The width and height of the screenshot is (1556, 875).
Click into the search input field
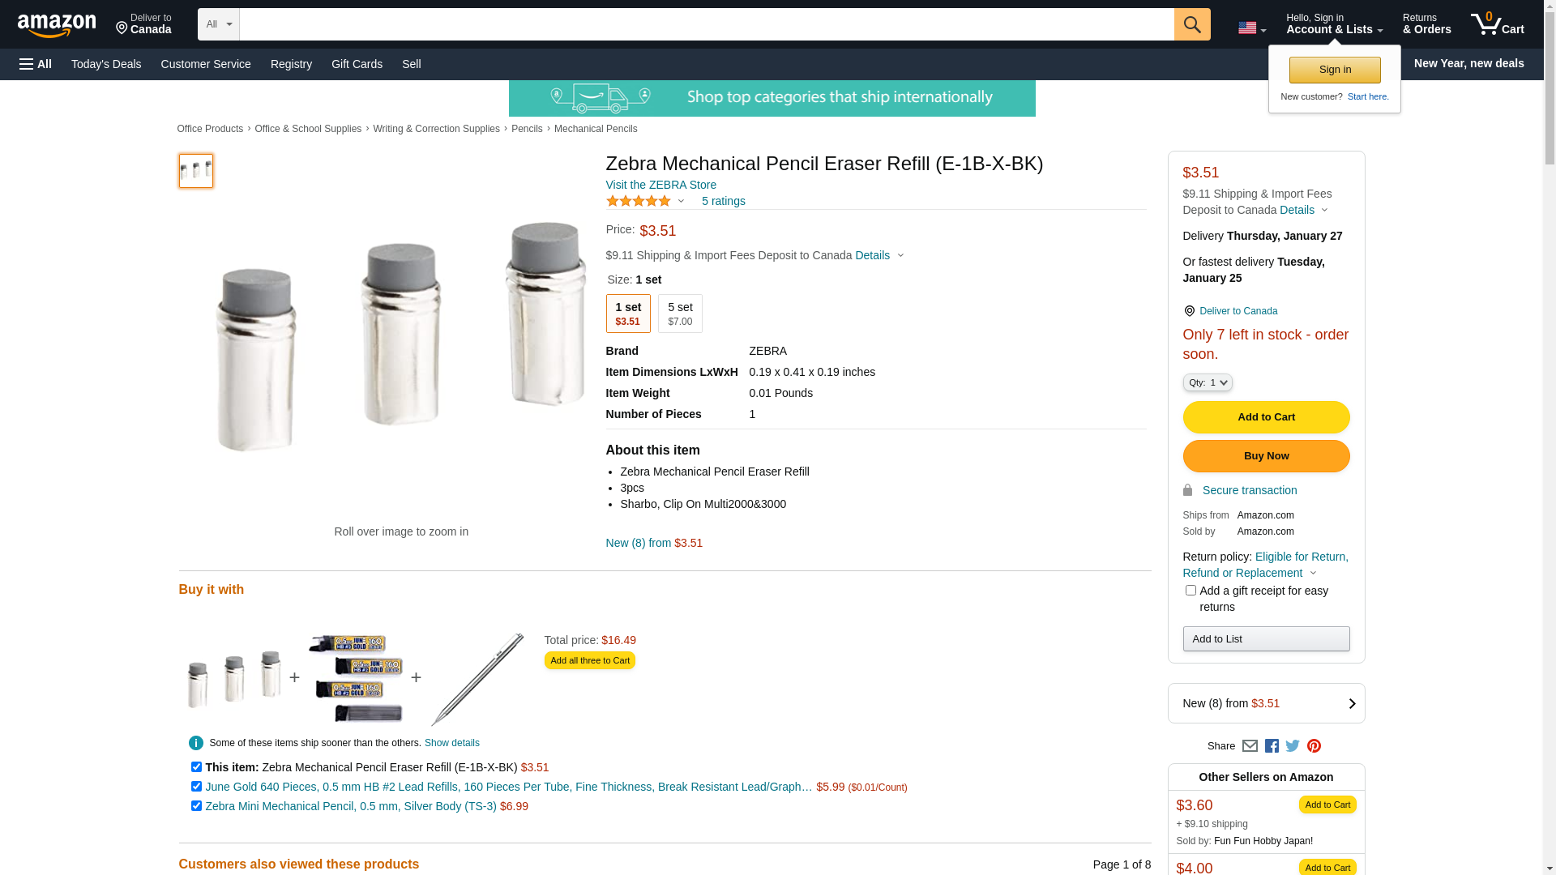click(x=707, y=24)
